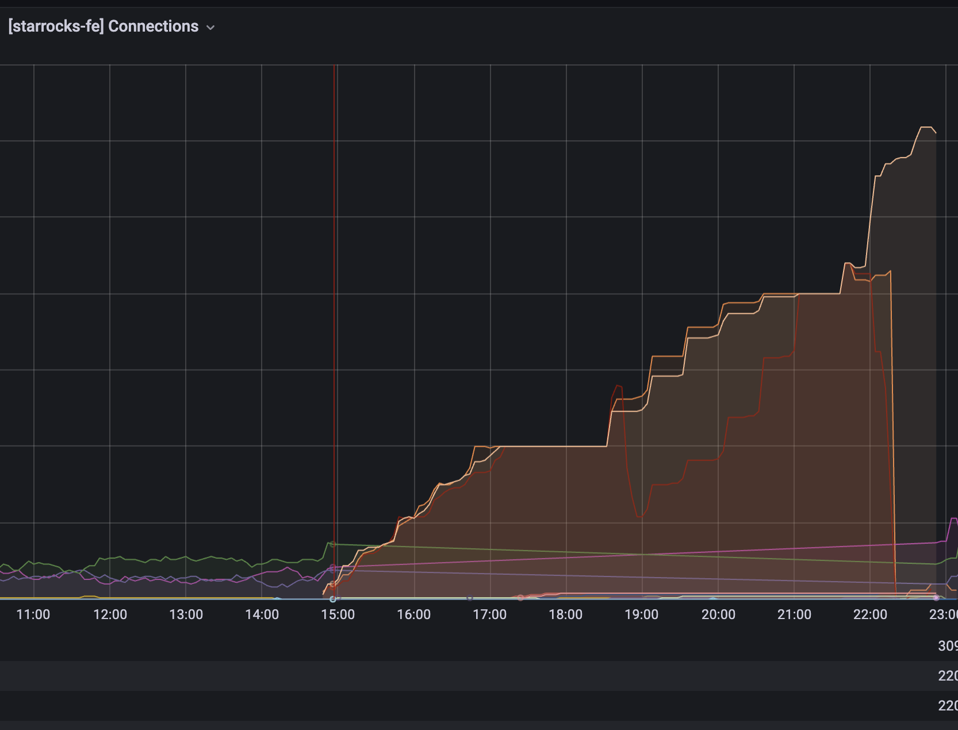Click the 19:00 time axis label
Viewport: 958px width, 730px height.
coord(641,614)
